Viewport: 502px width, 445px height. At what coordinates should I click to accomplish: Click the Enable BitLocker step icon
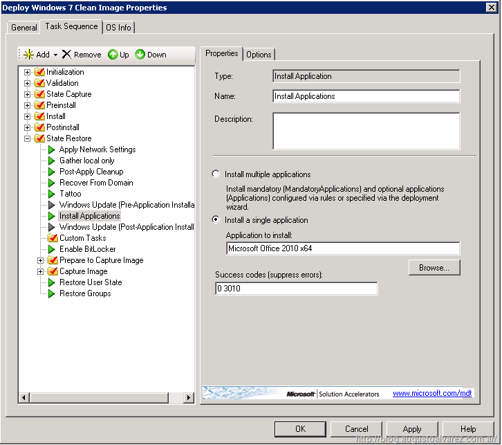(x=52, y=249)
